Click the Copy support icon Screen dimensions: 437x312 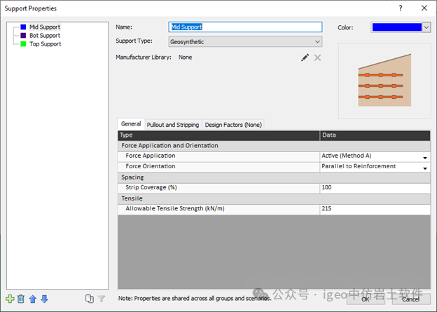point(90,299)
